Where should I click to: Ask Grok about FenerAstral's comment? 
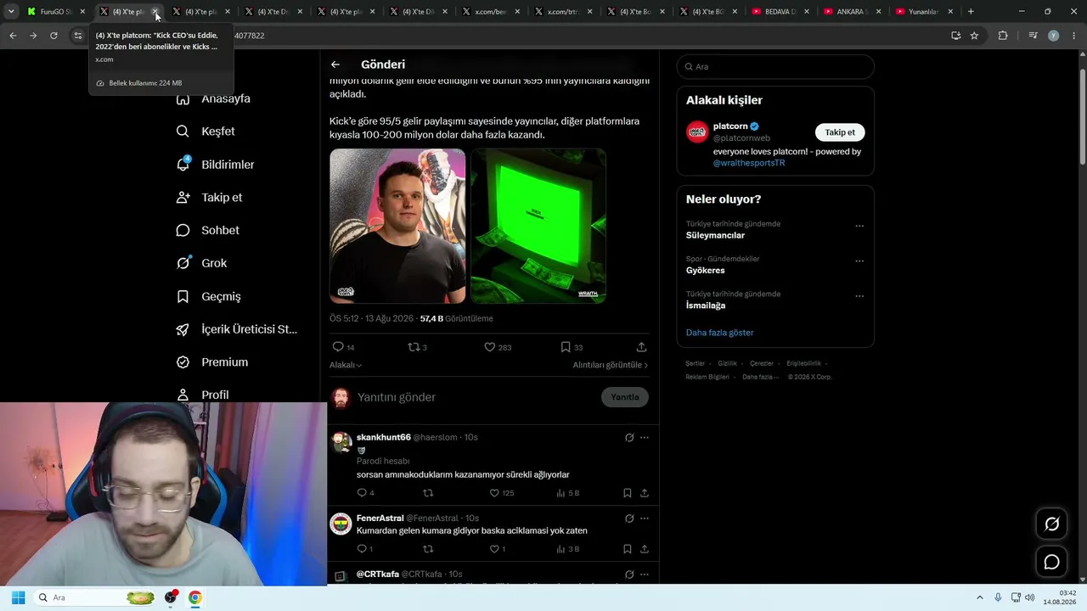coord(629,519)
